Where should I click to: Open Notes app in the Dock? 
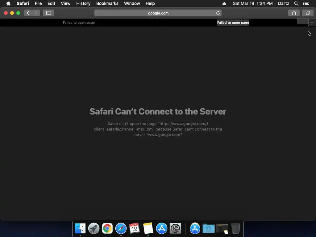click(x=148, y=228)
